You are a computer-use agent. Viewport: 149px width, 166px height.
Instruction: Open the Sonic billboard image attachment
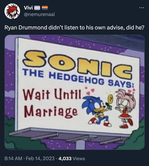pyautogui.click(x=74, y=92)
